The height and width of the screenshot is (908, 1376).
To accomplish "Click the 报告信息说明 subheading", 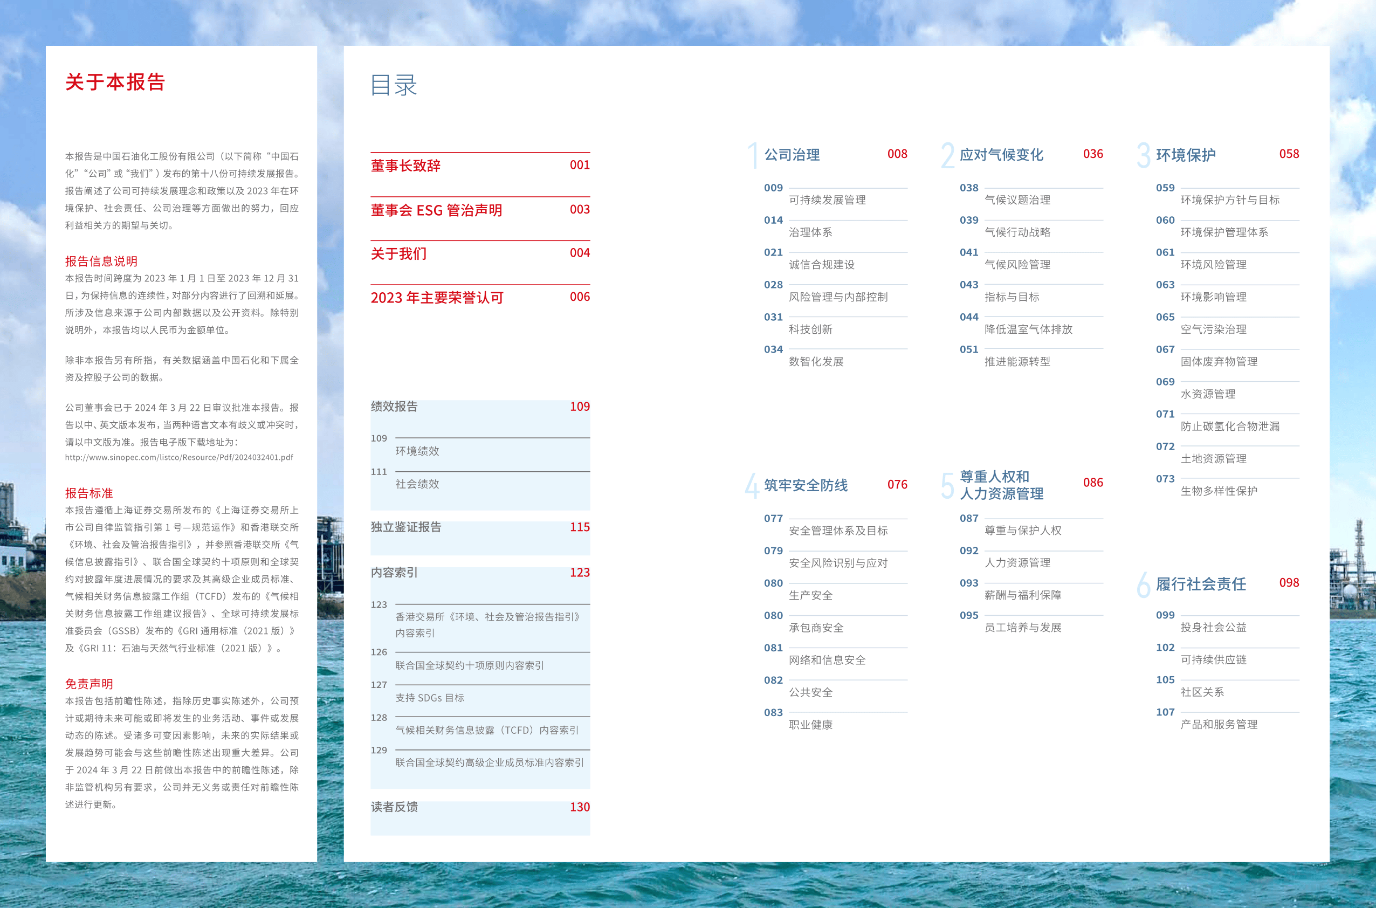I will [101, 262].
